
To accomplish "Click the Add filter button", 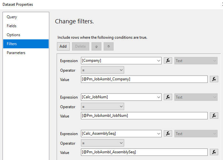I will [63, 46].
